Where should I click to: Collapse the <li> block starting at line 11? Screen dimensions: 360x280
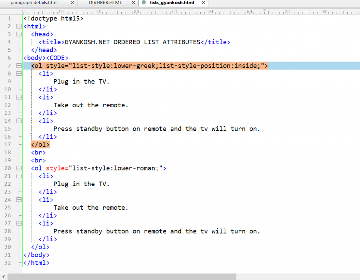tap(19, 97)
